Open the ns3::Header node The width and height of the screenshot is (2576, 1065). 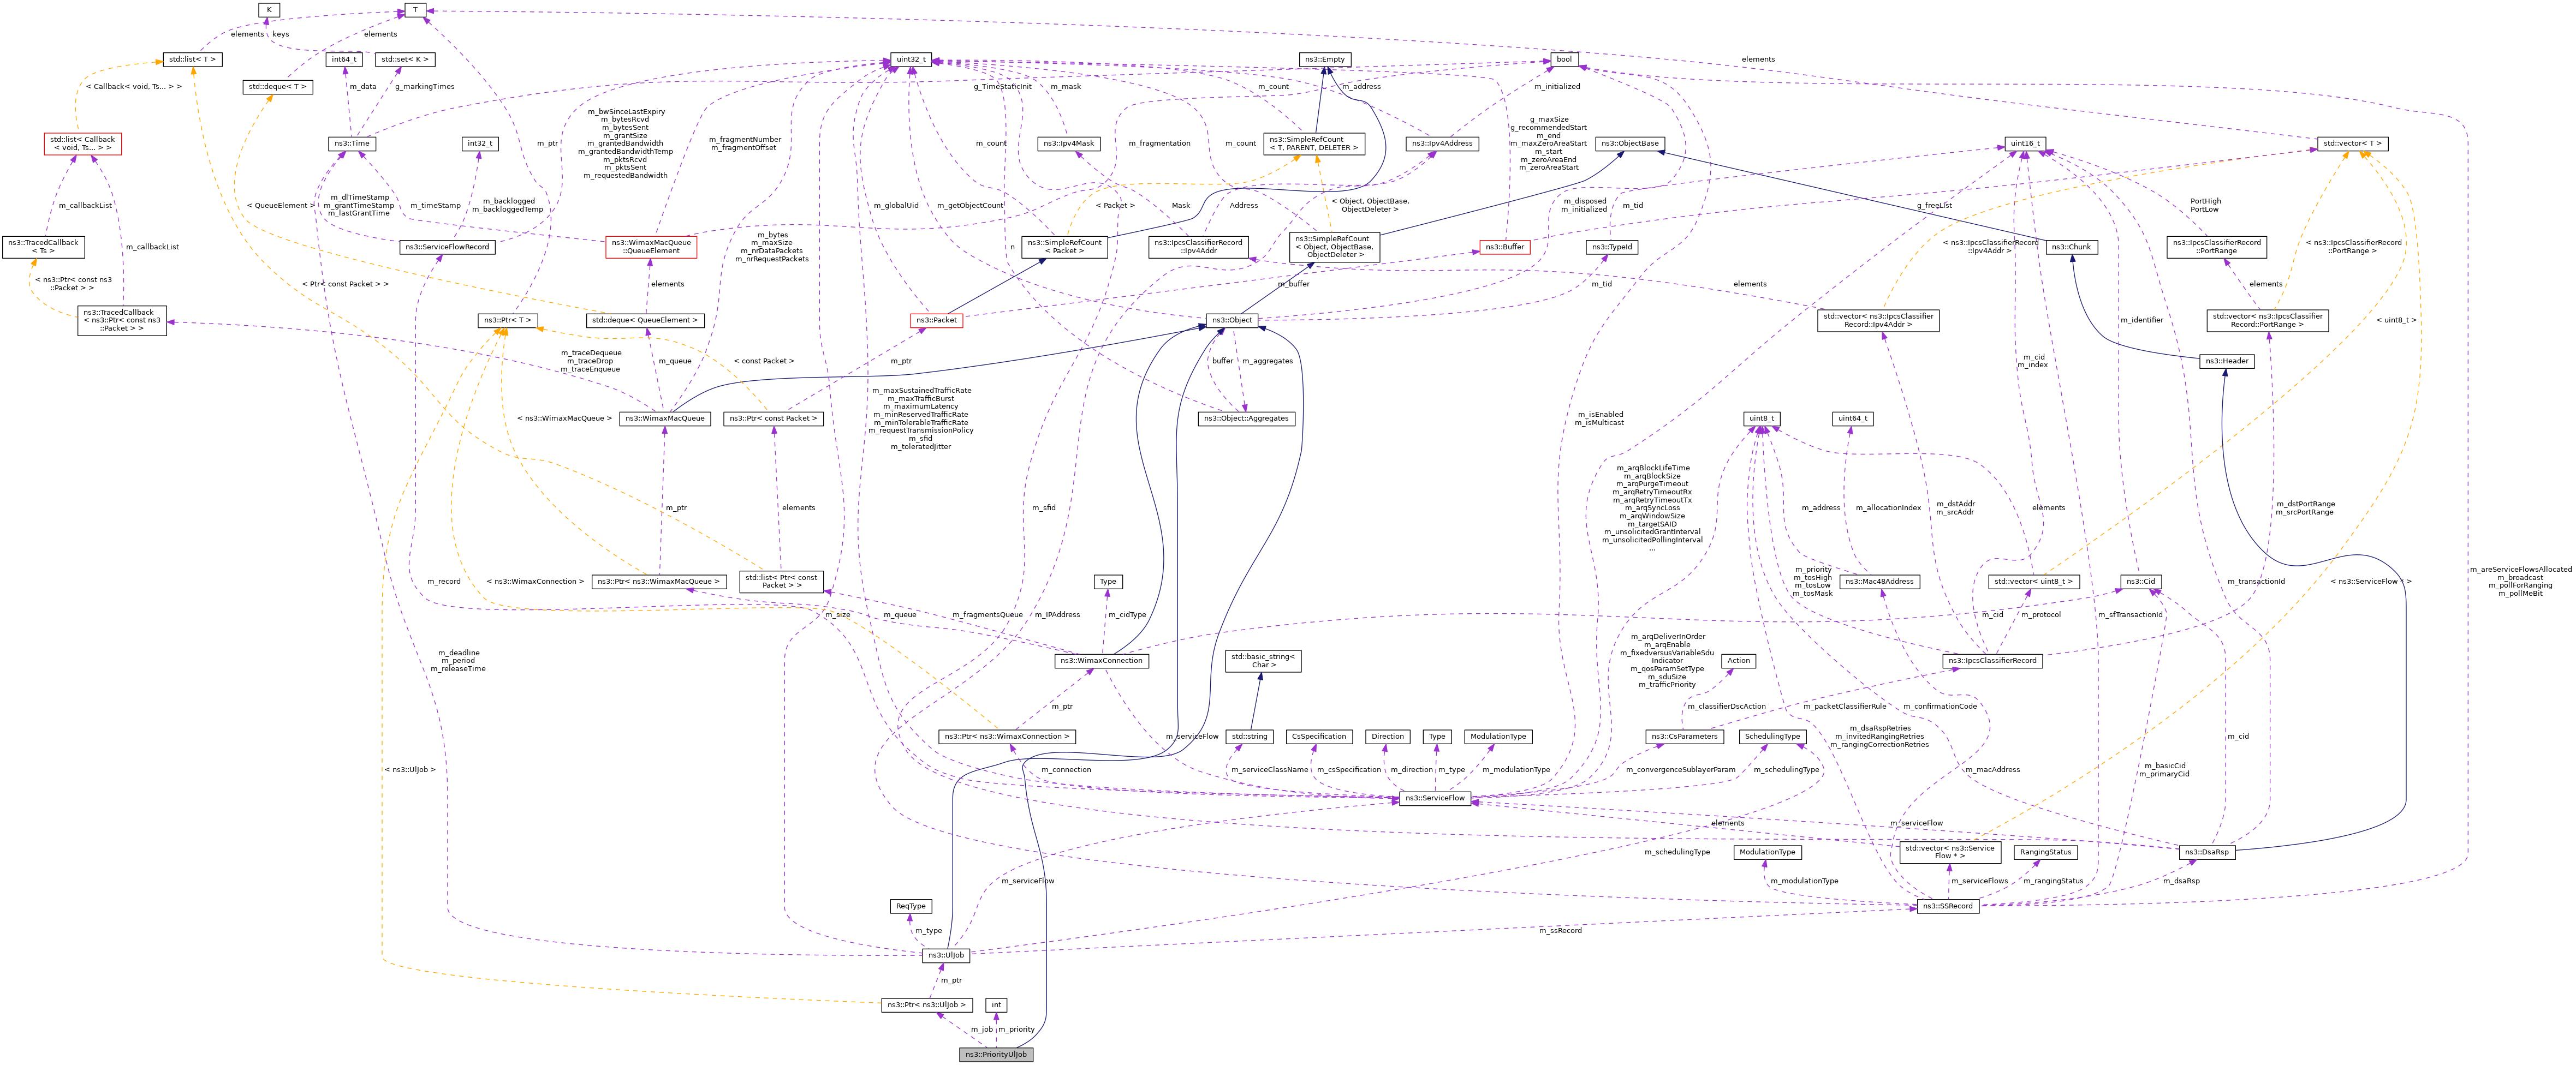tap(2226, 362)
